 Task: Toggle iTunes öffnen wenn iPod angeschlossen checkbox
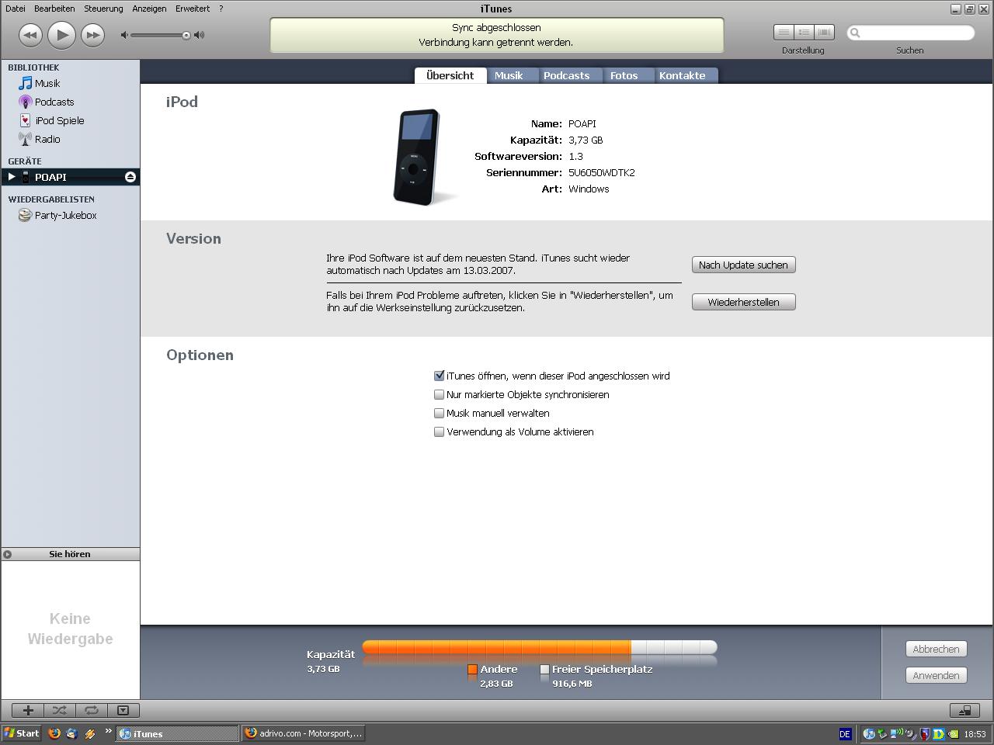439,376
